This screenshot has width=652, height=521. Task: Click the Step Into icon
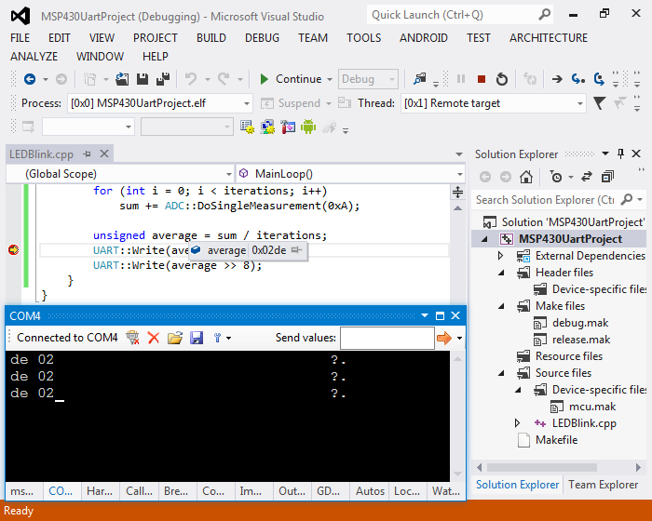pos(577,79)
